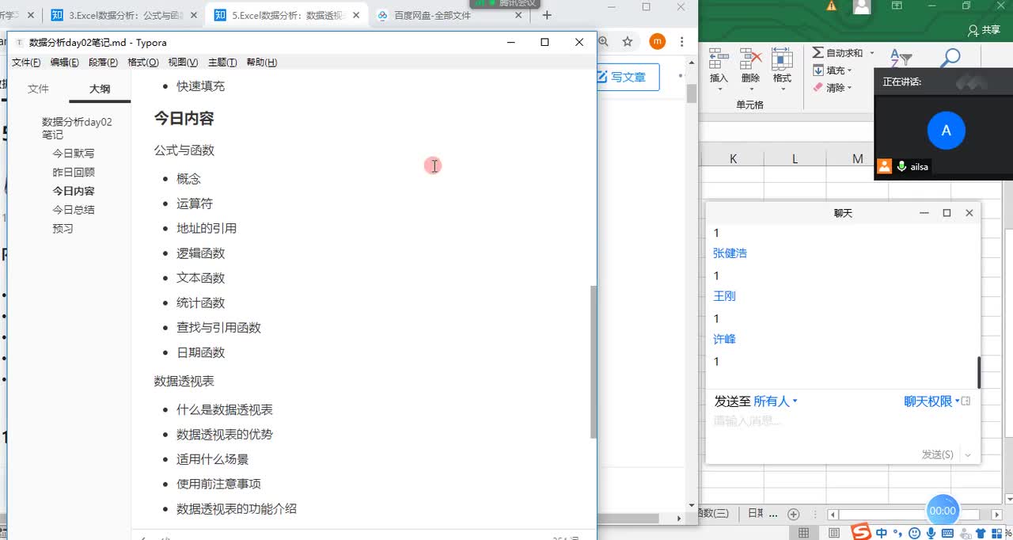This screenshot has height=540, width=1013.
Task: Click the 共享 share button in Excel
Action: click(x=984, y=30)
